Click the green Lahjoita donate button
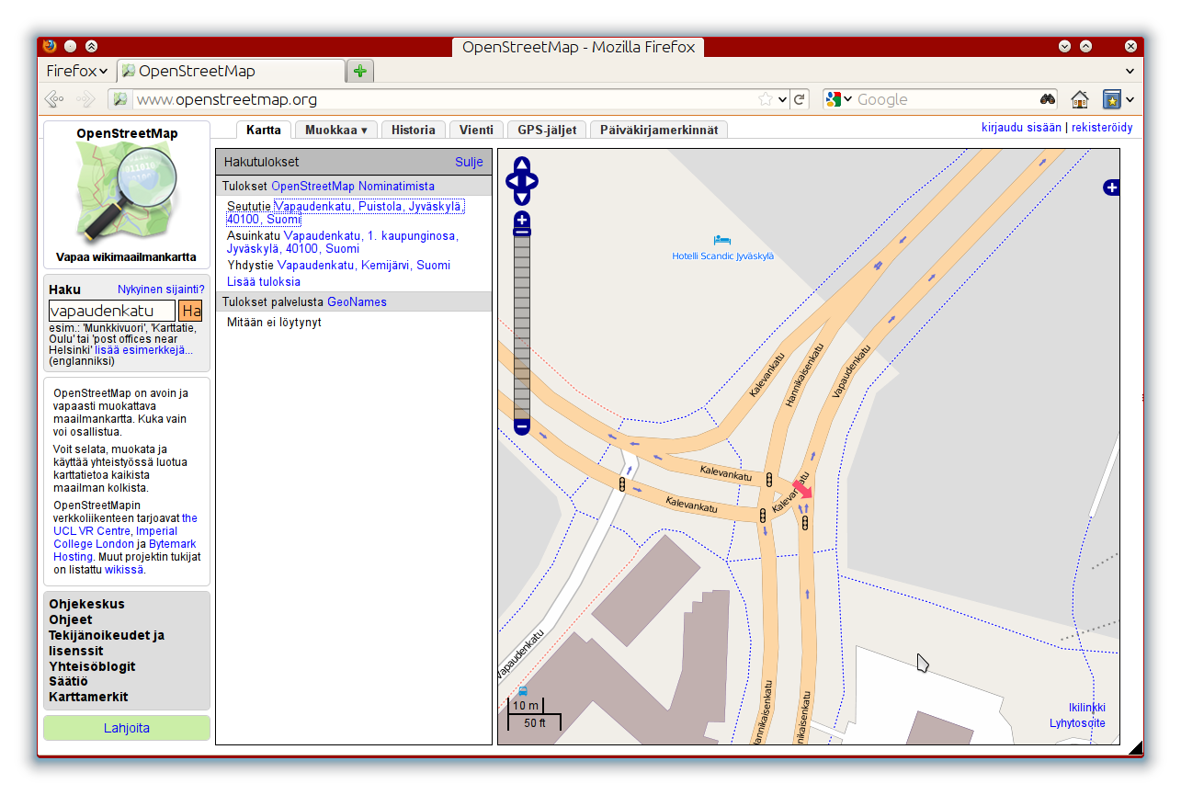The width and height of the screenshot is (1181, 795). tap(127, 728)
